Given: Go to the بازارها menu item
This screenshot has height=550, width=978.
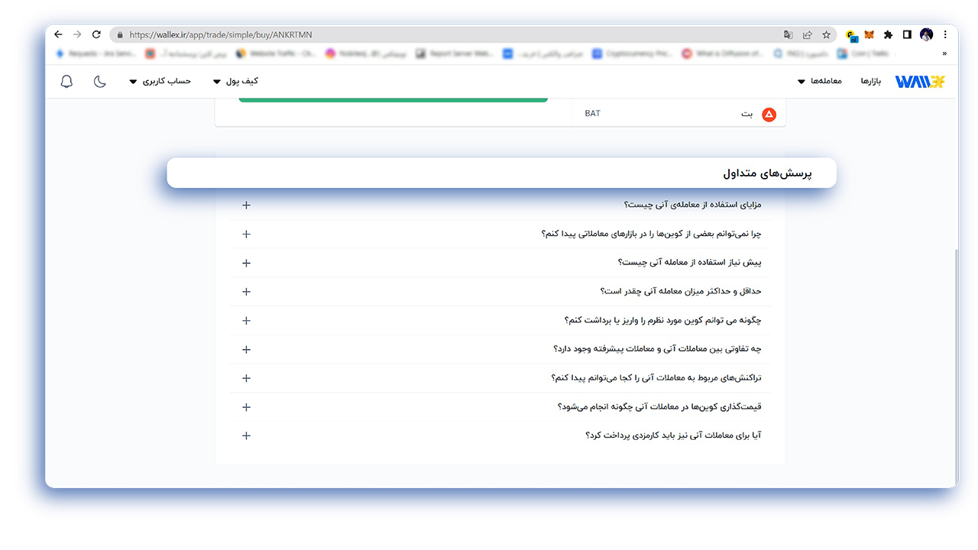Looking at the screenshot, I should [871, 81].
